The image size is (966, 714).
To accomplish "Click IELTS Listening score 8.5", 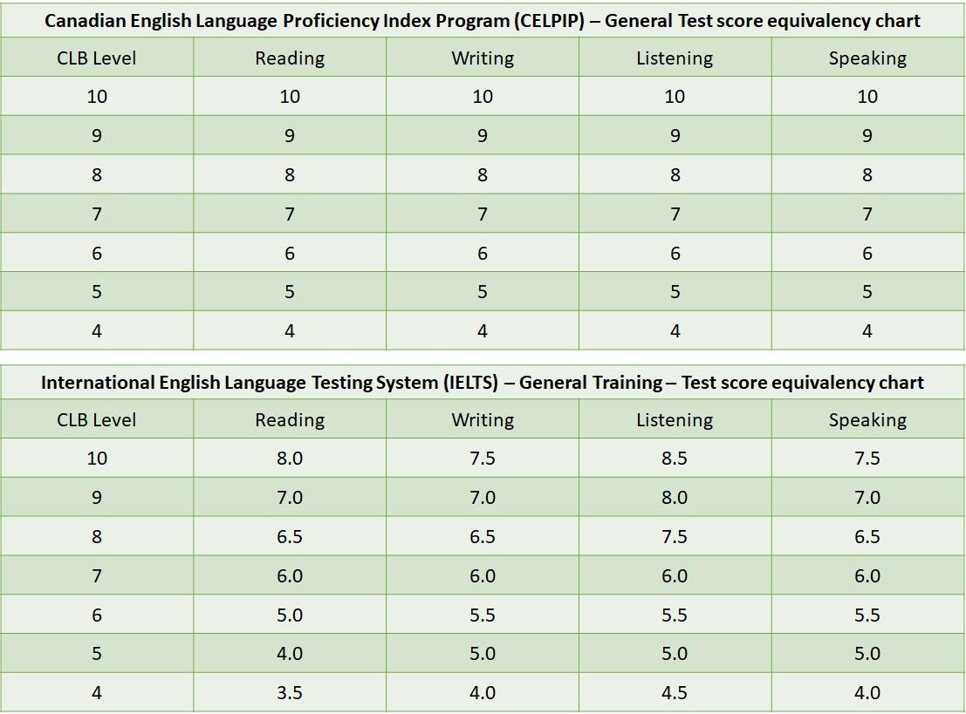I will coord(675,459).
